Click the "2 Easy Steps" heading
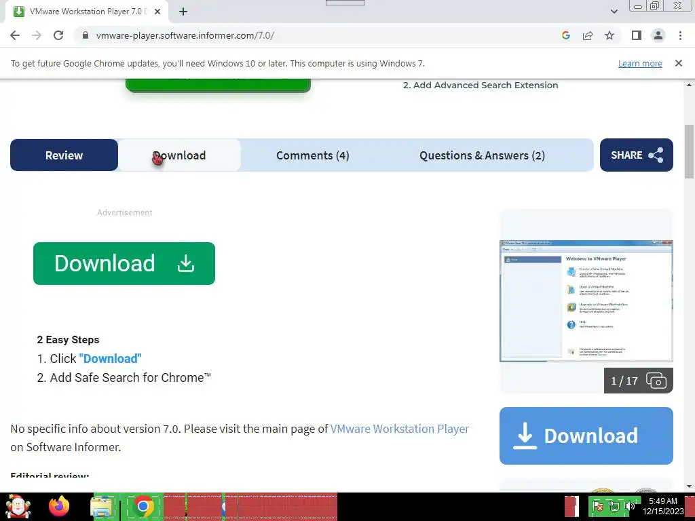695x521 pixels. click(x=69, y=340)
